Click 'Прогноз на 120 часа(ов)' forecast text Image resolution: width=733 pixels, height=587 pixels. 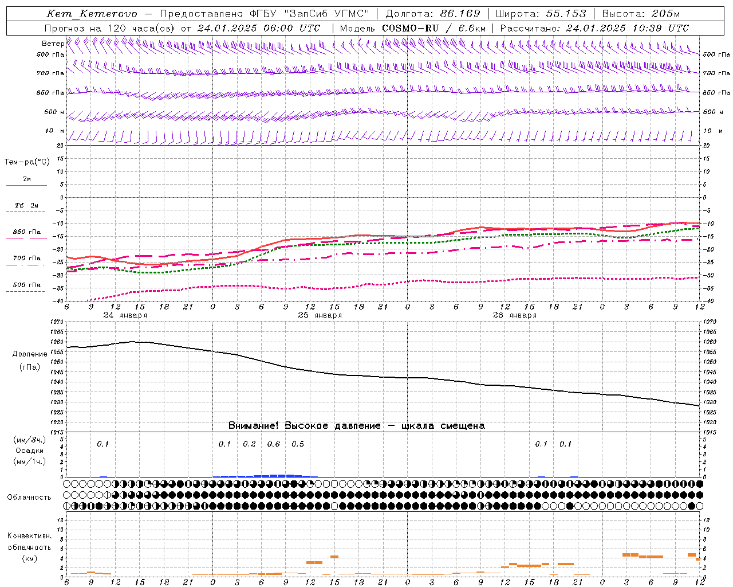(111, 28)
